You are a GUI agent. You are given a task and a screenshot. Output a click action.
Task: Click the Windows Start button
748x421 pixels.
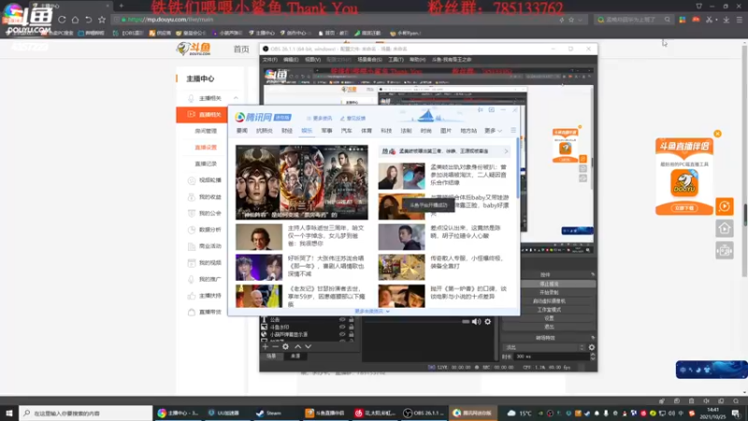coord(9,413)
